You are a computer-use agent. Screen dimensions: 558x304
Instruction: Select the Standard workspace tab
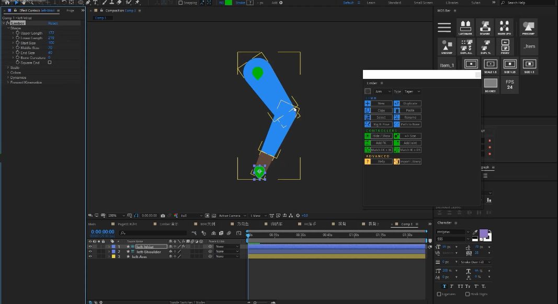[x=394, y=3]
